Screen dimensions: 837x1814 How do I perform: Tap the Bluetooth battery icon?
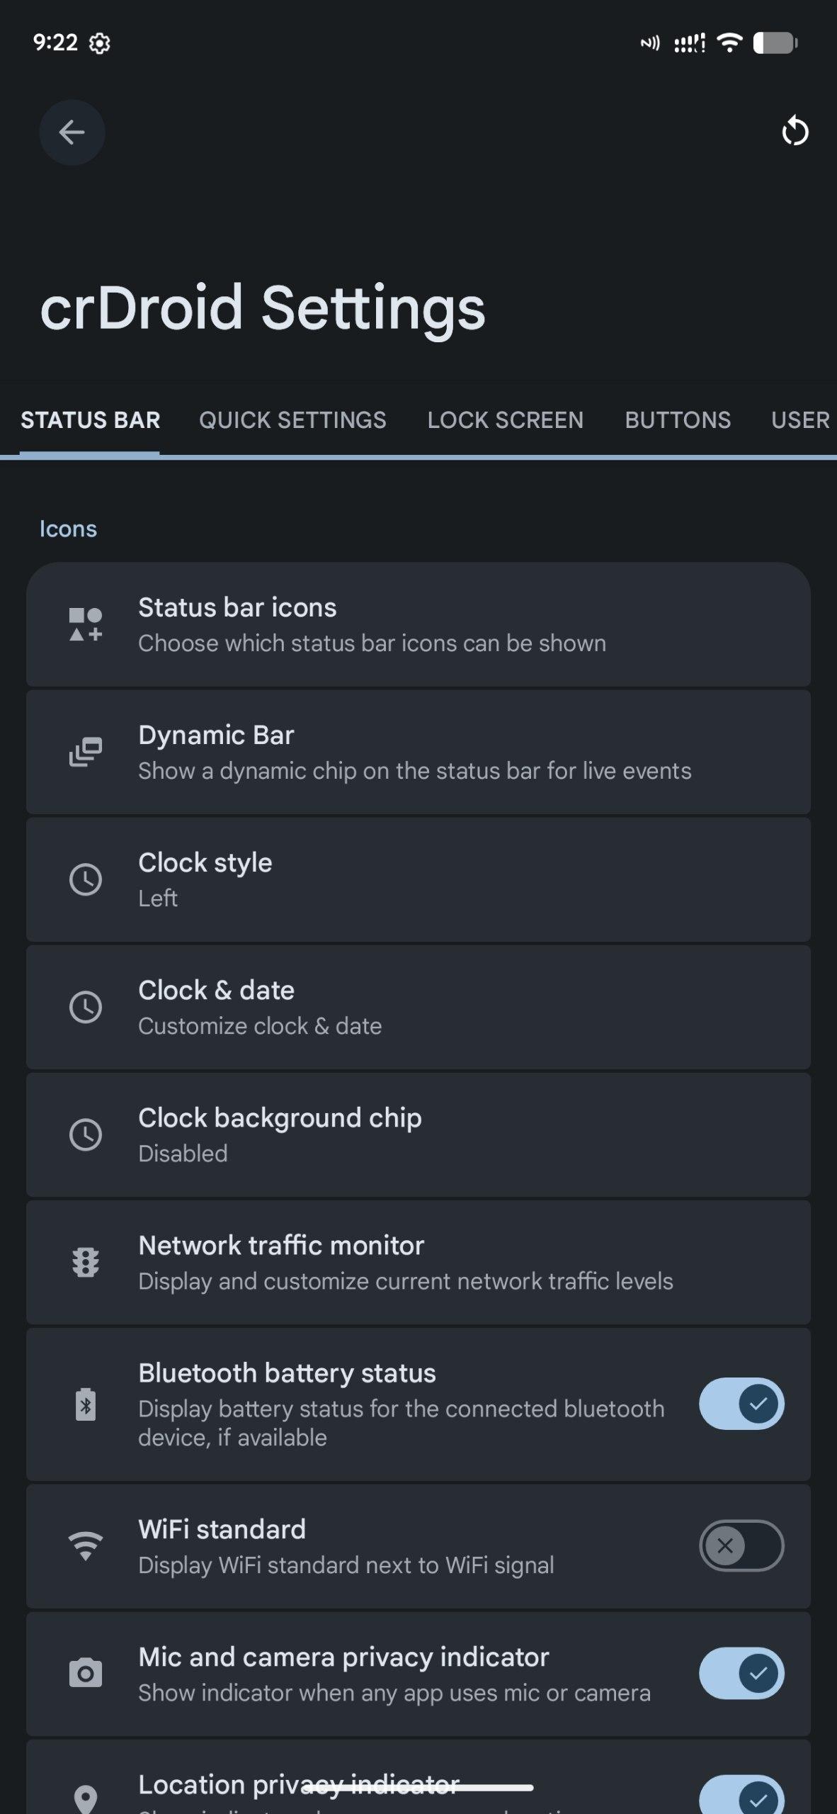pos(86,1404)
